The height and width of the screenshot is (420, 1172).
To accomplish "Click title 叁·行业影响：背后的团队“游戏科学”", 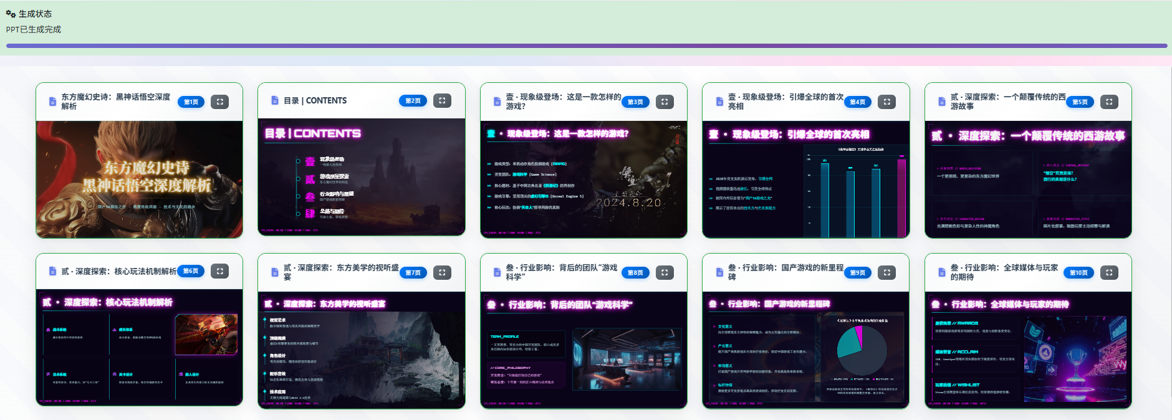I will 562,272.
